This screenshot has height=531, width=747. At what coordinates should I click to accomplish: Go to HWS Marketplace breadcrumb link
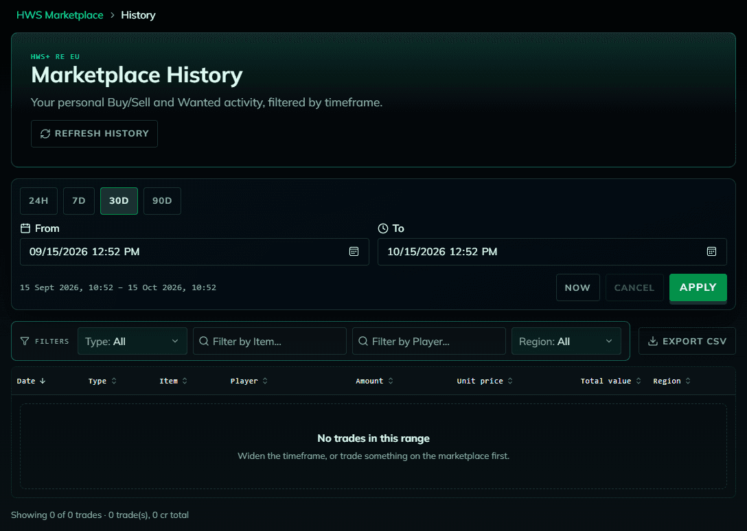coord(60,15)
